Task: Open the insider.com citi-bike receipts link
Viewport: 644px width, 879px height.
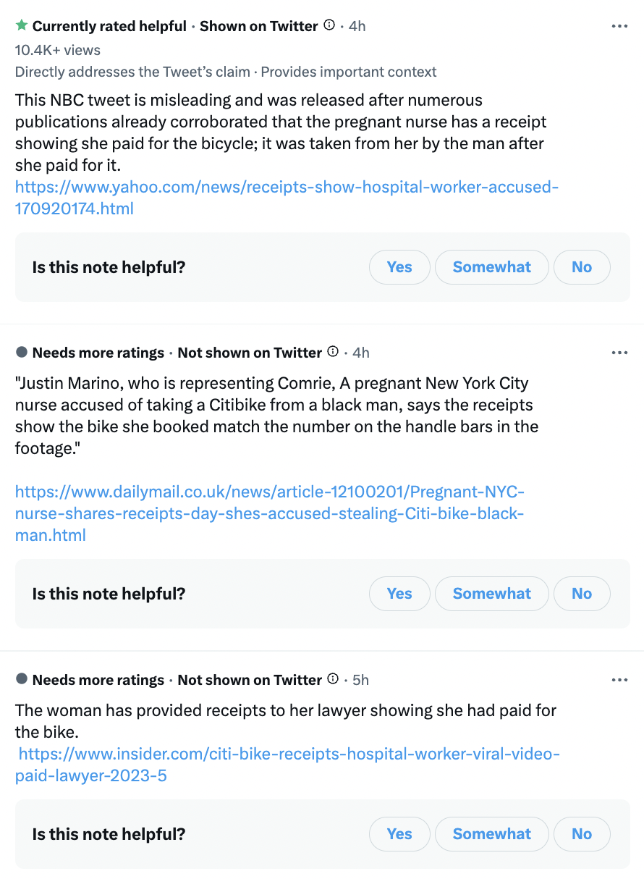Action: click(x=287, y=765)
